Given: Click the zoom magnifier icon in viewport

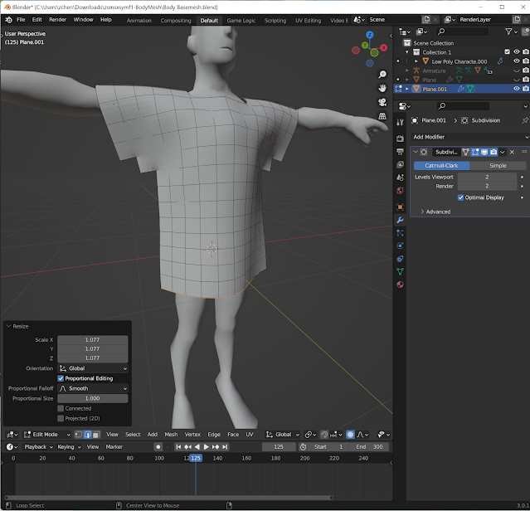Looking at the screenshot, I should click(382, 73).
